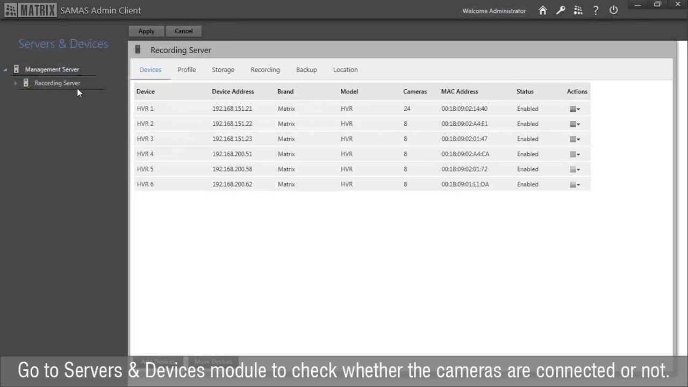Open Actions menu for HVR 5
Viewport: 688px width, 387px height.
point(575,169)
